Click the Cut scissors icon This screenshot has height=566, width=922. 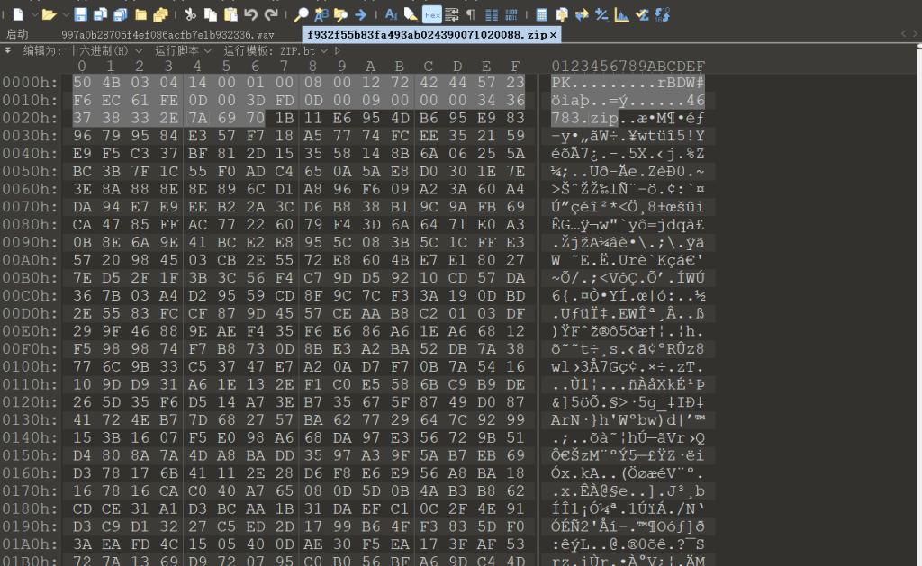[190, 14]
